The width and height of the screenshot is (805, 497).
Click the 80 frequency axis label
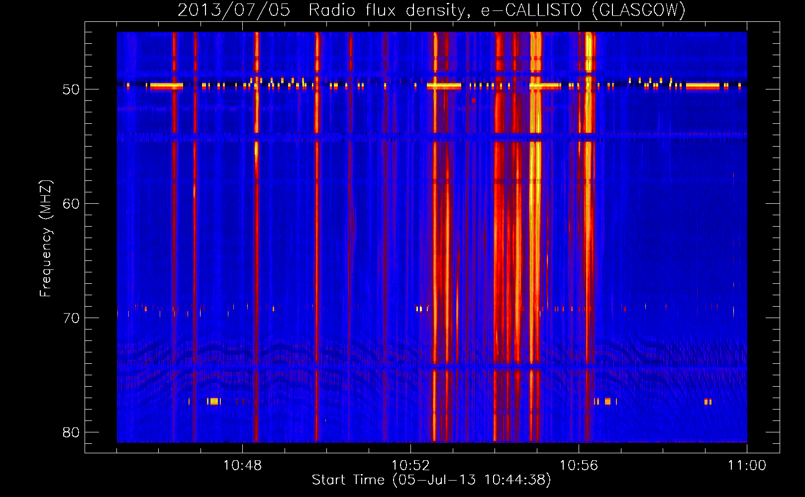click(71, 432)
